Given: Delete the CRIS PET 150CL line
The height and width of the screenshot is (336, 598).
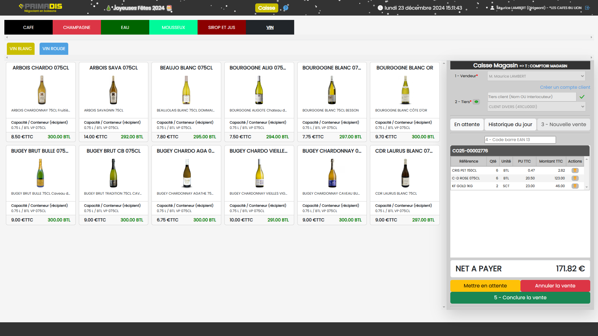Looking at the screenshot, I should click(575, 170).
